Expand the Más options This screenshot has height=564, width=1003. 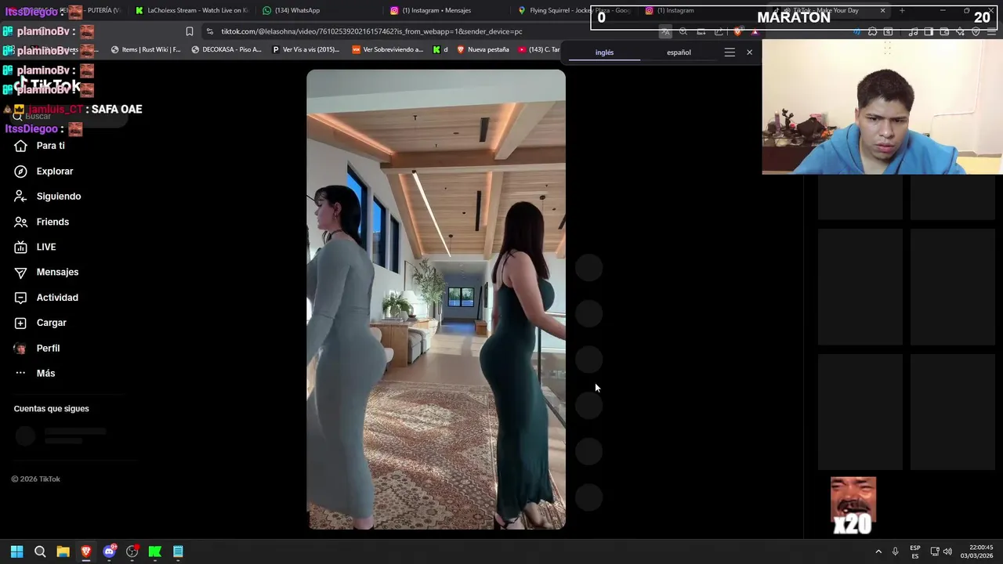coord(45,373)
